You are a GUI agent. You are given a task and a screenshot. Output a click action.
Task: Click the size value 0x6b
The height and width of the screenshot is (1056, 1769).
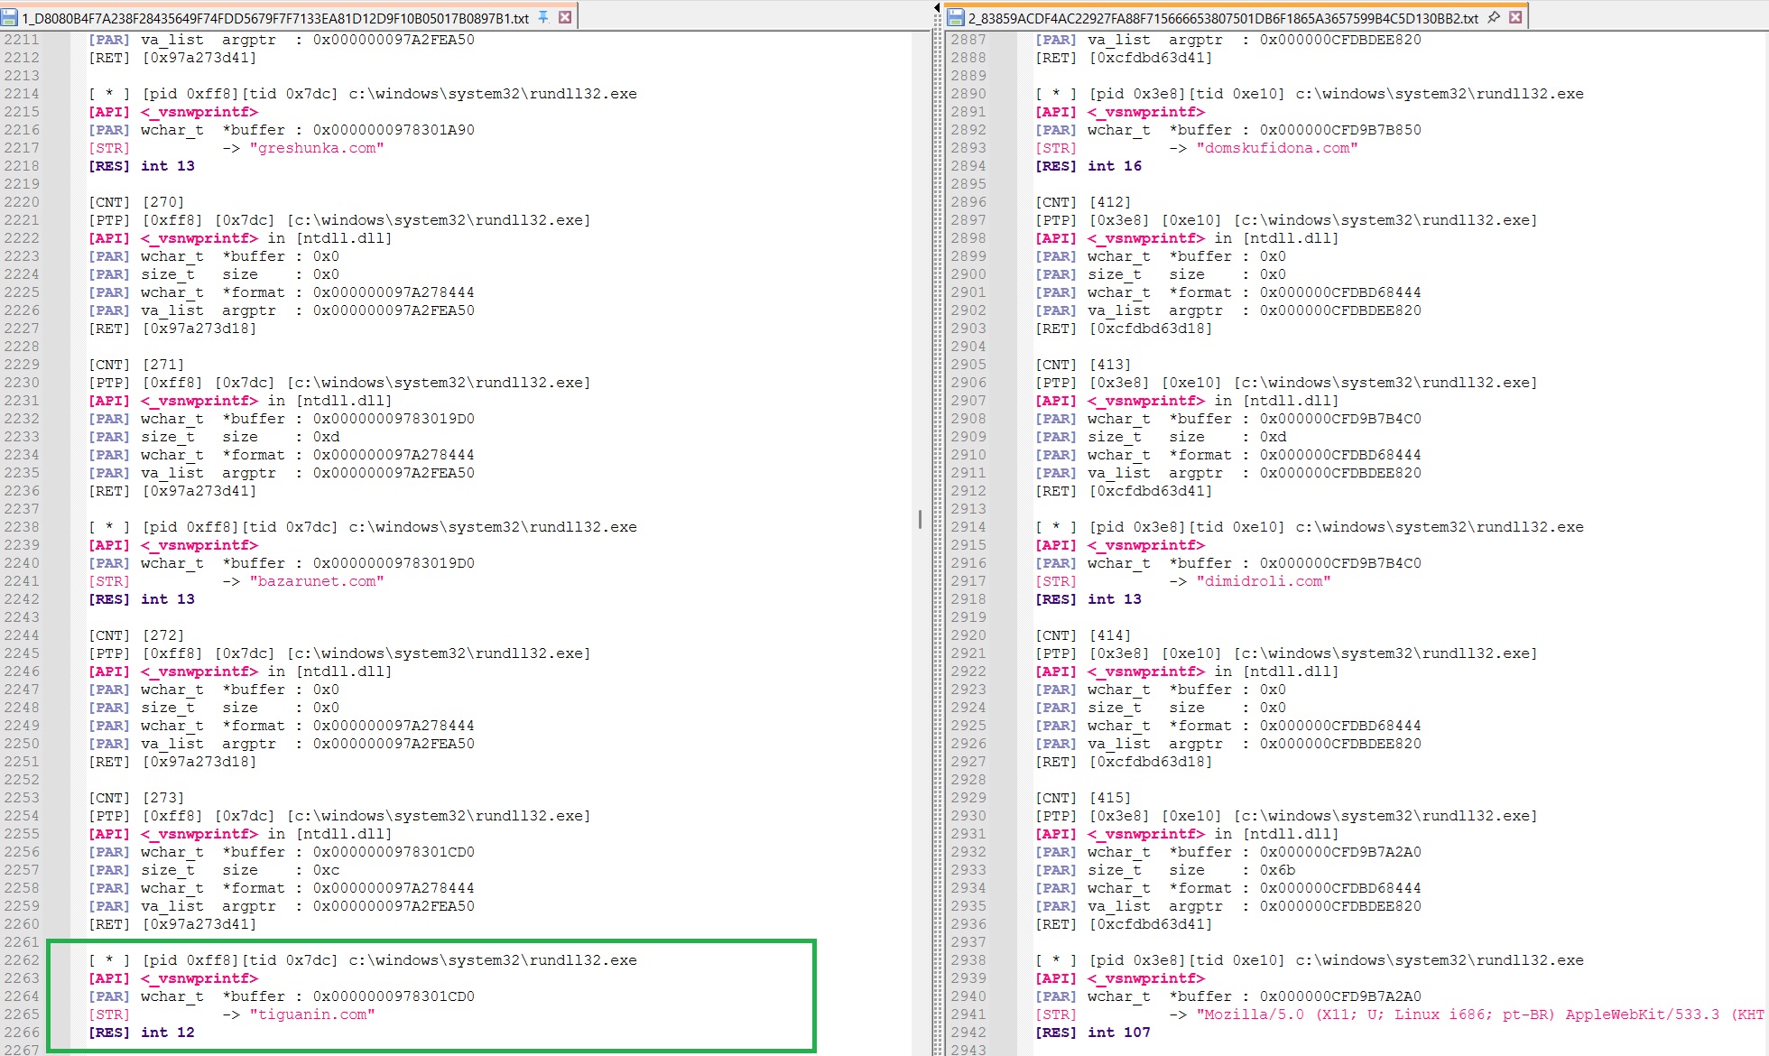point(1278,870)
